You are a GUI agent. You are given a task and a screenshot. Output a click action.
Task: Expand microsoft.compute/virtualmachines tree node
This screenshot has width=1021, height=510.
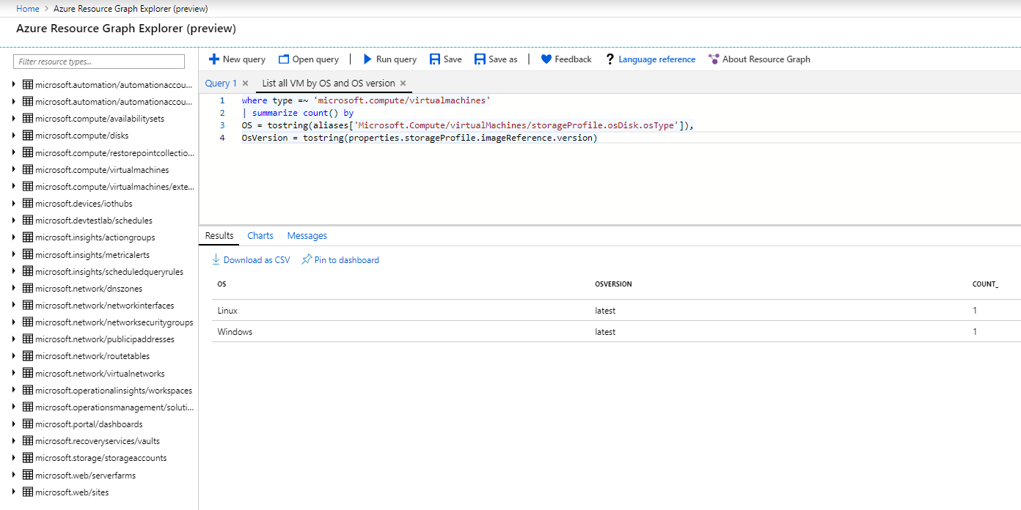[14, 169]
